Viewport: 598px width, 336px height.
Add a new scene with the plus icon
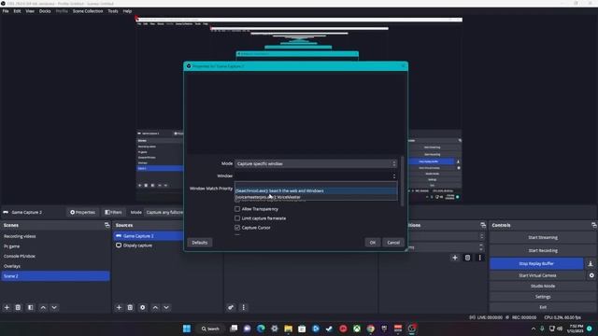pos(7,307)
